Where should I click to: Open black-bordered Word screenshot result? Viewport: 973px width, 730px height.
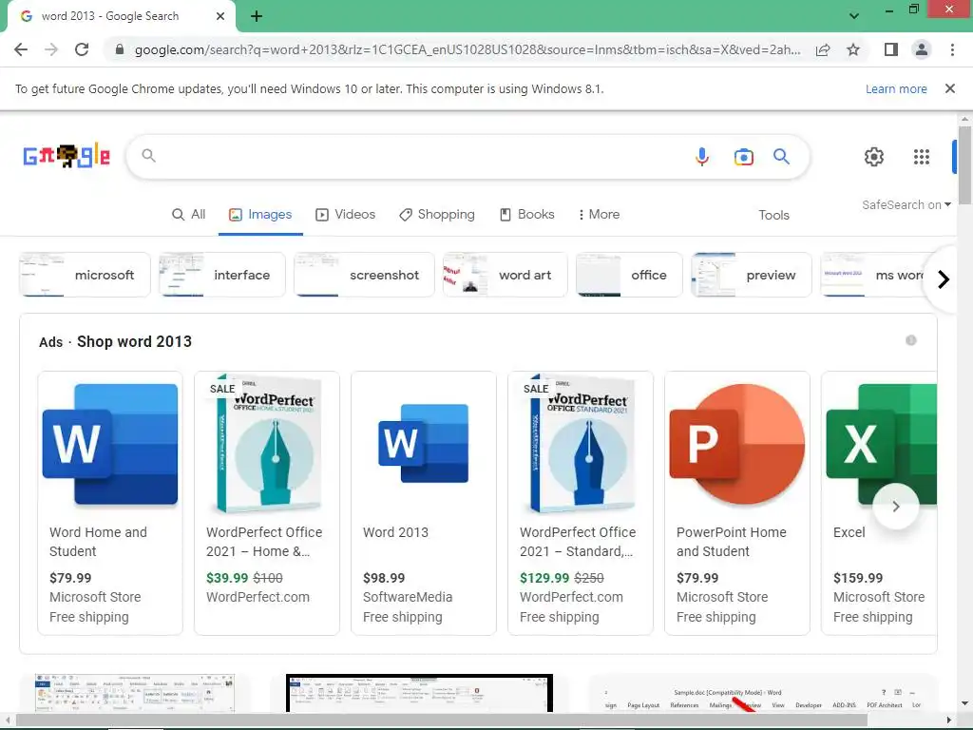coord(419,693)
